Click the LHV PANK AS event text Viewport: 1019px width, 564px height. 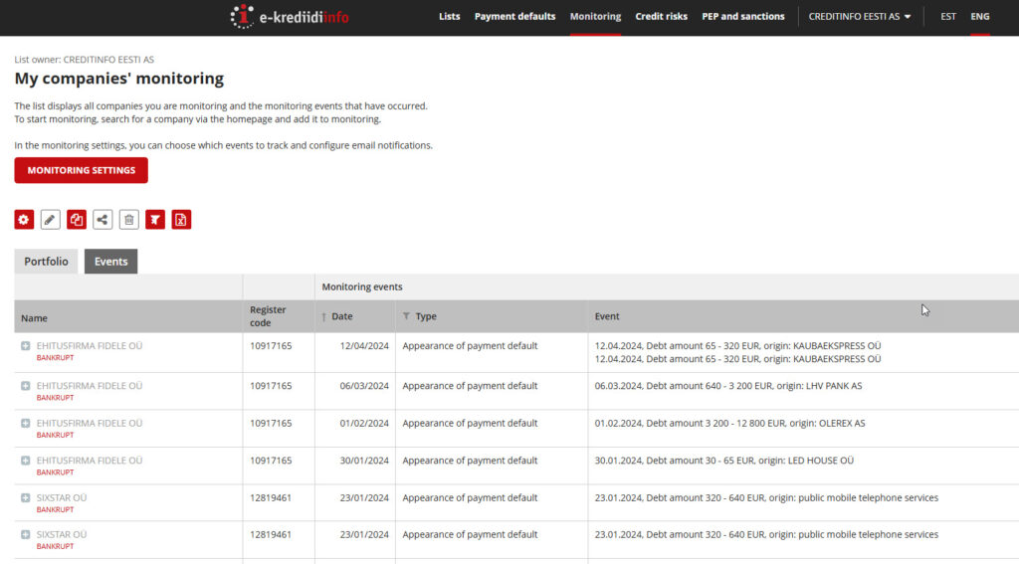(x=727, y=386)
